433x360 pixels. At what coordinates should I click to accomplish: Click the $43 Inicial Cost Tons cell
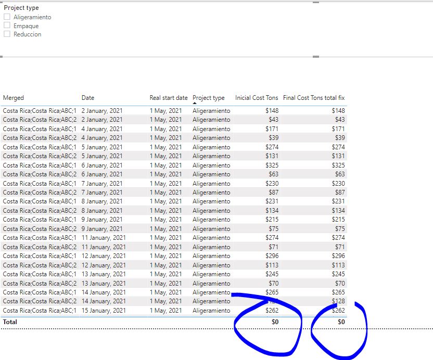point(274,120)
